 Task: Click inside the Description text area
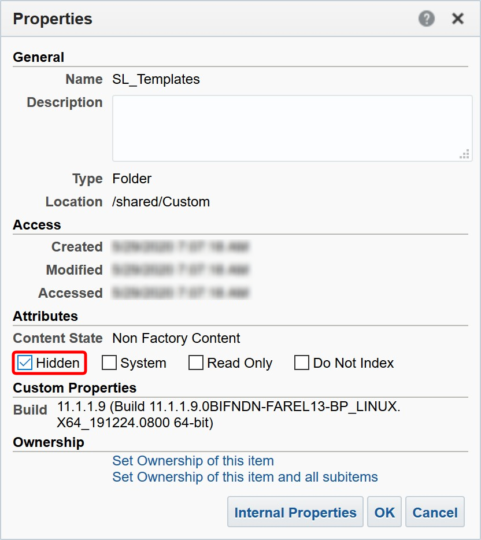pyautogui.click(x=289, y=127)
